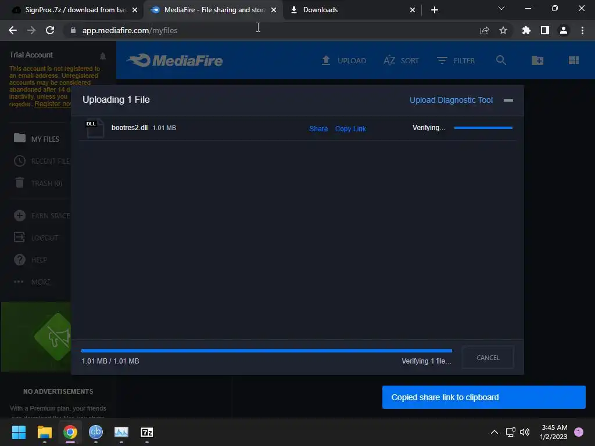Click the Register now link
The height and width of the screenshot is (446, 595).
point(52,104)
